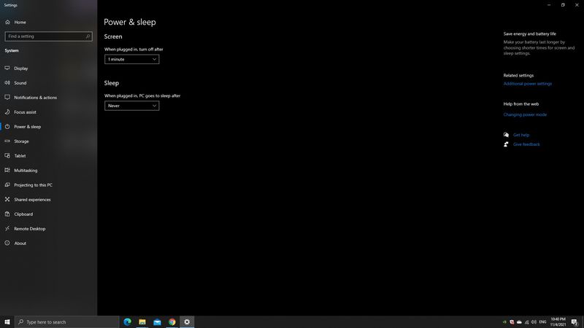Select Storage label in sidebar
The width and height of the screenshot is (584, 328).
[21, 141]
